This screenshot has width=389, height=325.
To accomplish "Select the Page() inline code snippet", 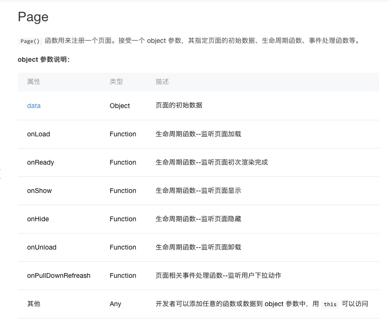I will click(30, 41).
